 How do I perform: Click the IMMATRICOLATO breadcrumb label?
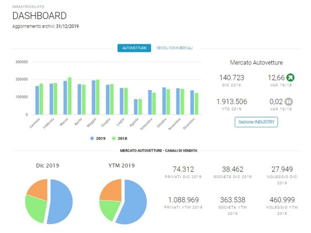coord(28,7)
